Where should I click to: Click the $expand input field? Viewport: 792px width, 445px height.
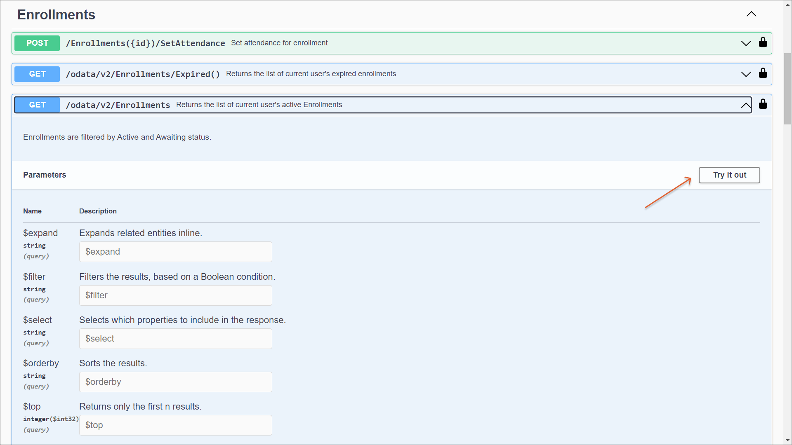pyautogui.click(x=175, y=252)
